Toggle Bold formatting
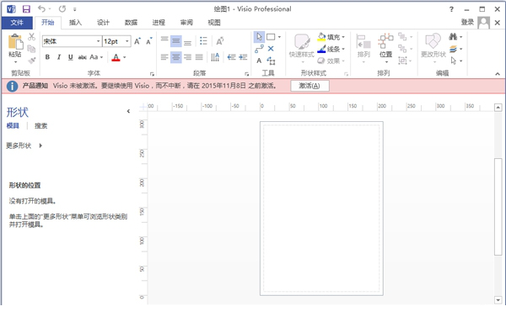The width and height of the screenshot is (506, 317). tap(47, 57)
